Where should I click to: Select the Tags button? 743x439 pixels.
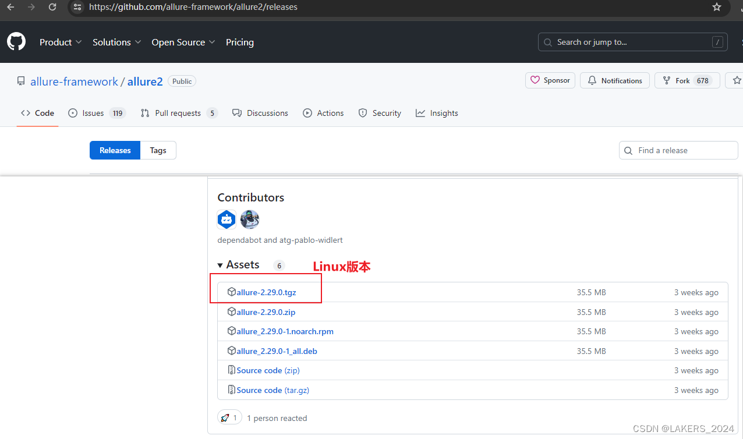(158, 150)
